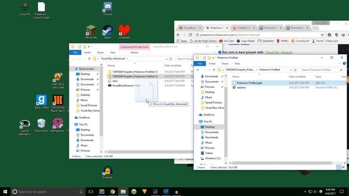Open Home tab in Pokemon FireRed window

(212, 64)
